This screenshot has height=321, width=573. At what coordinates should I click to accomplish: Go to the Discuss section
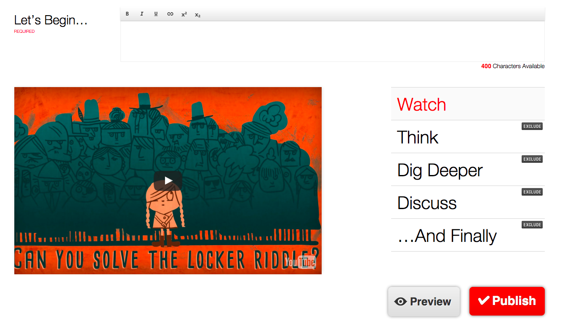[468, 202]
